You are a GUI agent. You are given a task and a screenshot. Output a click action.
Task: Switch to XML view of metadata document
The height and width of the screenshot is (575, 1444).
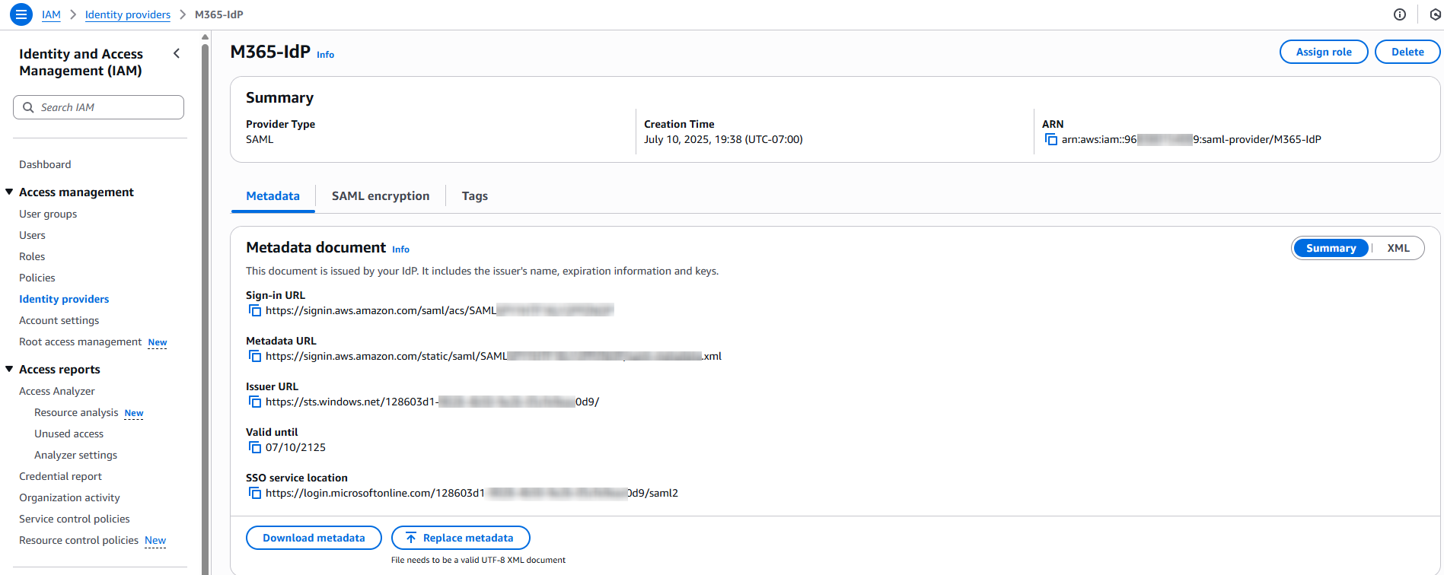coord(1398,248)
